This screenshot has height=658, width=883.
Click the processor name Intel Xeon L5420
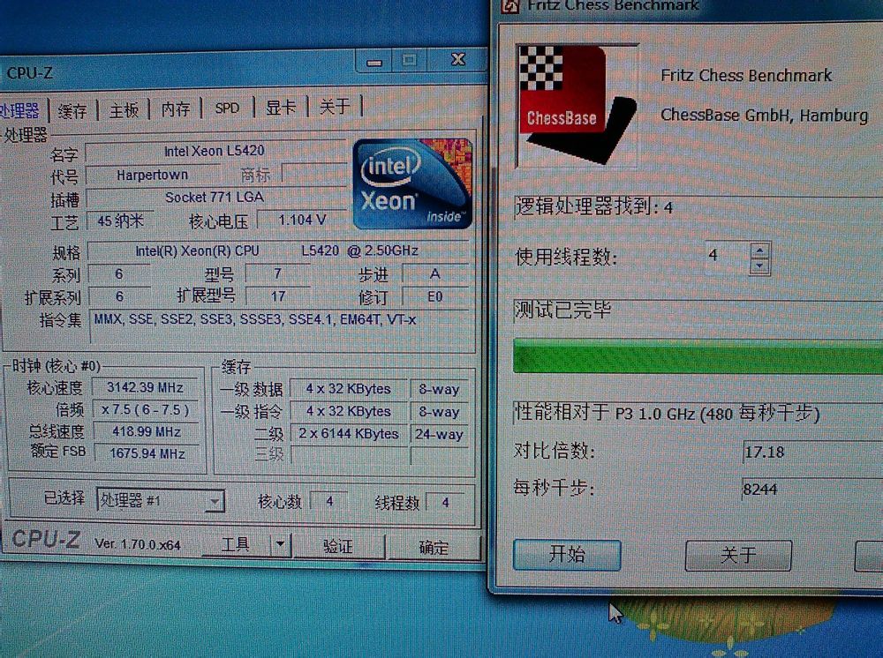click(215, 152)
